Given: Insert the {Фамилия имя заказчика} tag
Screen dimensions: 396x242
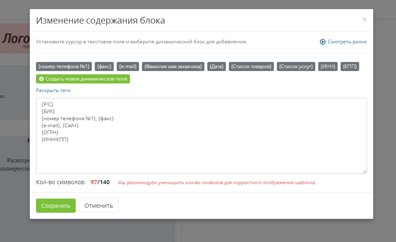Looking at the screenshot, I should [173, 66].
